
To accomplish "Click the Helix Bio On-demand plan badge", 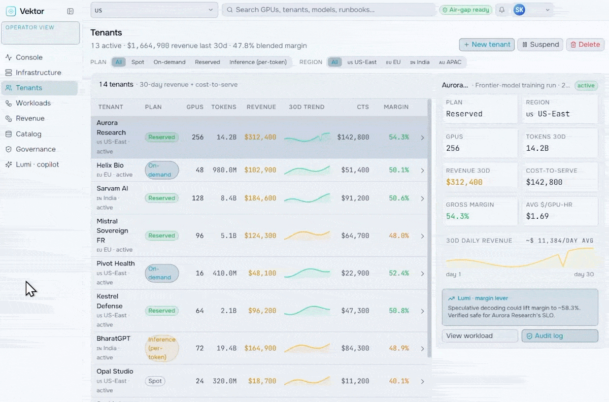I will (162, 170).
